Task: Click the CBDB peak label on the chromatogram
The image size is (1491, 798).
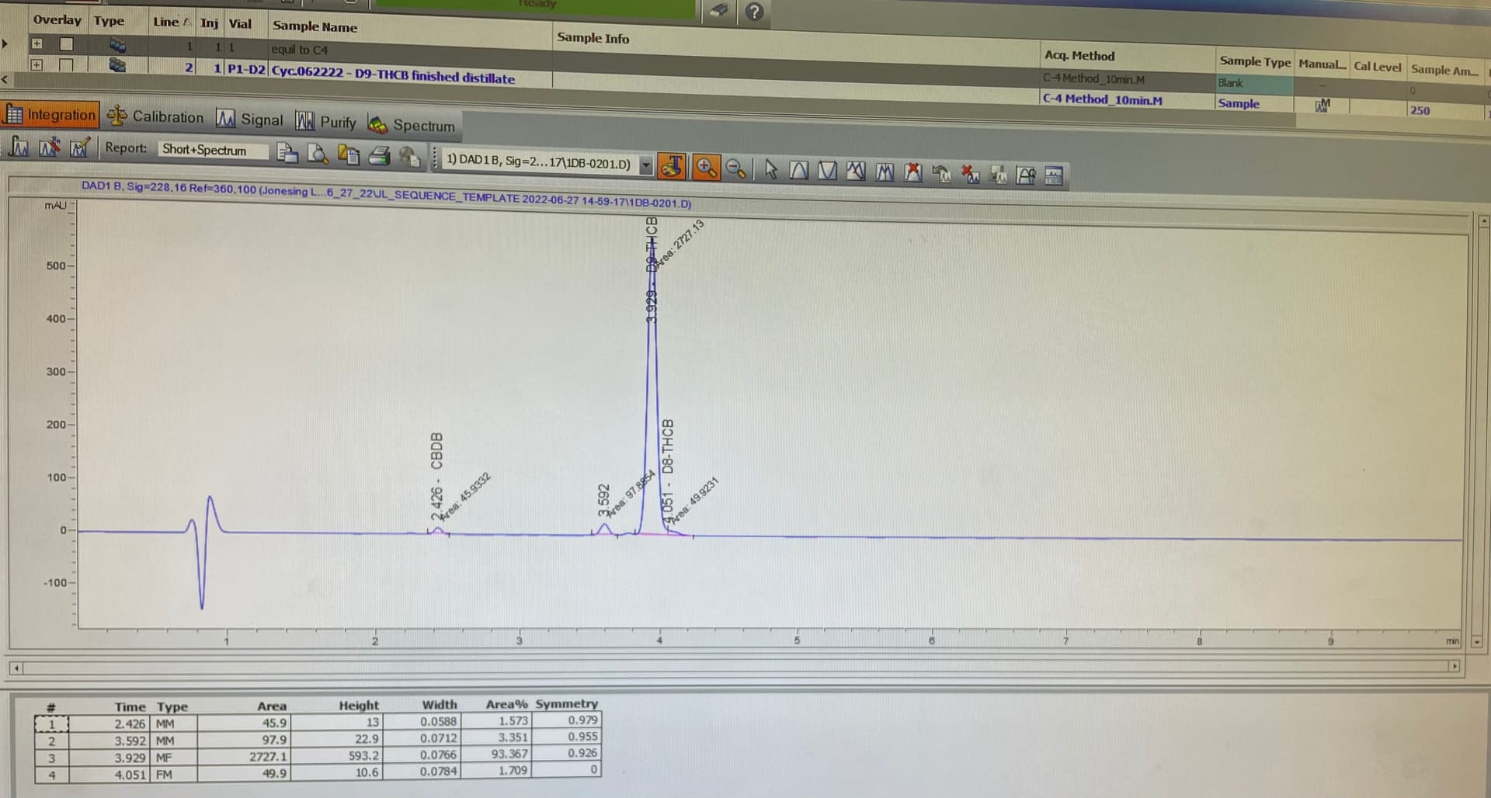Action: point(436,476)
